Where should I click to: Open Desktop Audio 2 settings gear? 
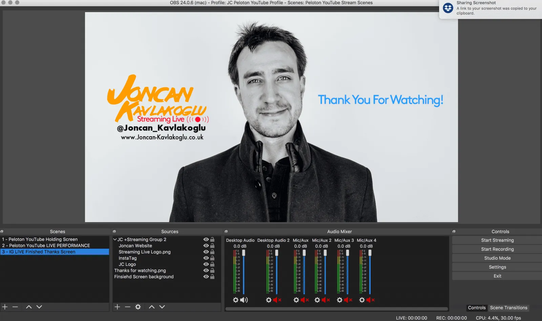point(269,300)
